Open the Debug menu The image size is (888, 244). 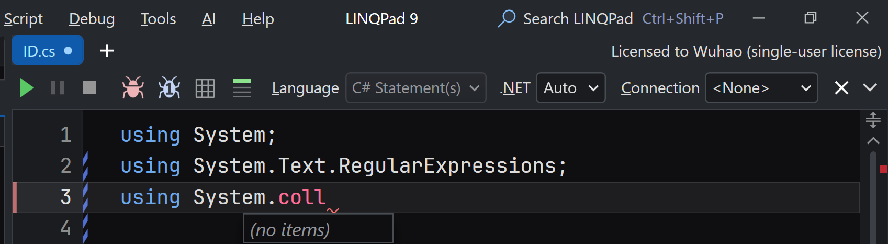tap(92, 19)
